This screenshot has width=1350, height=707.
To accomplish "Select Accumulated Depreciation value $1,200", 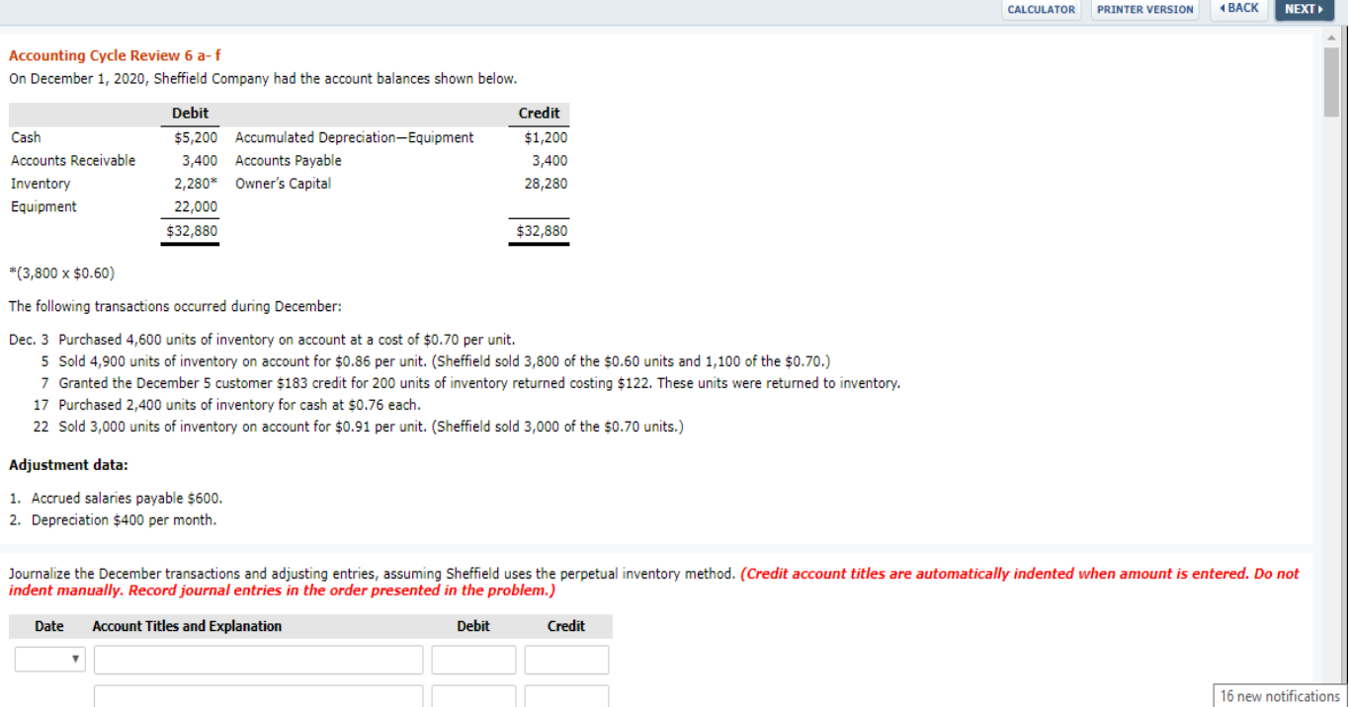I will (547, 137).
